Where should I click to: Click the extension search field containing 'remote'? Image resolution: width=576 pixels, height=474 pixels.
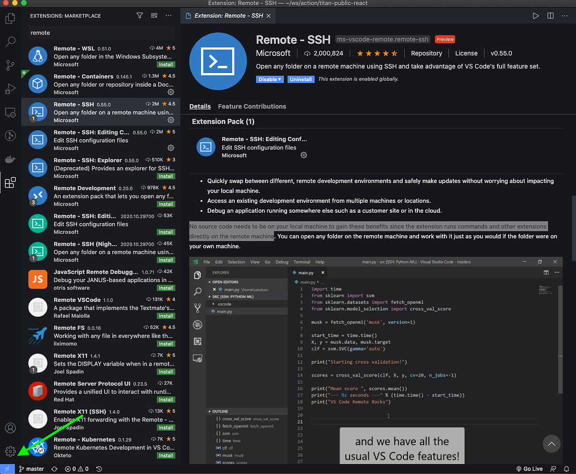coord(100,32)
